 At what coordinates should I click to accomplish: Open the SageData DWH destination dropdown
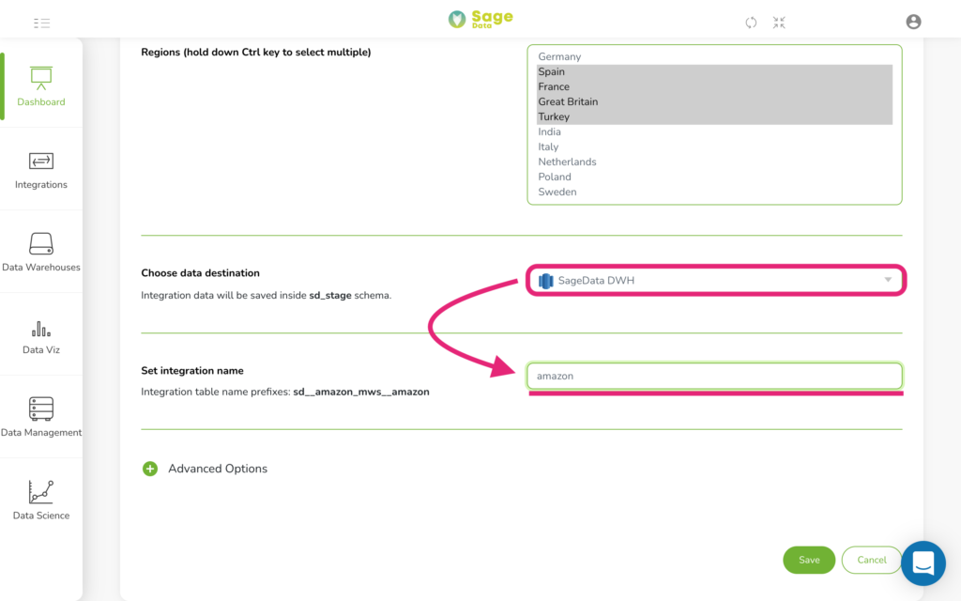(x=715, y=280)
